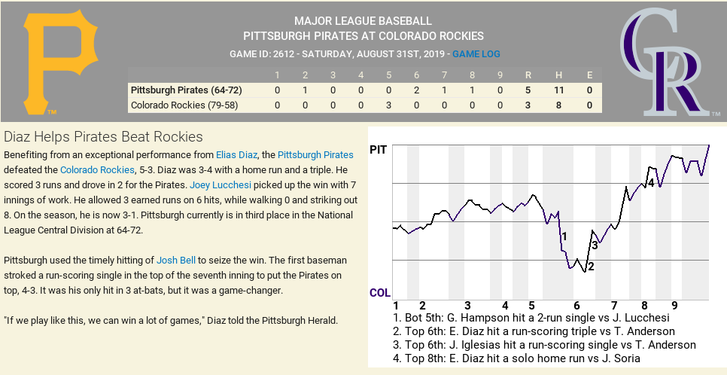Screen dimensions: 727x375
Task: Click inning 9 on the chart axis
Action: point(674,306)
